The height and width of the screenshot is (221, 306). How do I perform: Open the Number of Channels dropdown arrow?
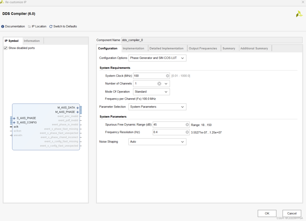(x=166, y=83)
